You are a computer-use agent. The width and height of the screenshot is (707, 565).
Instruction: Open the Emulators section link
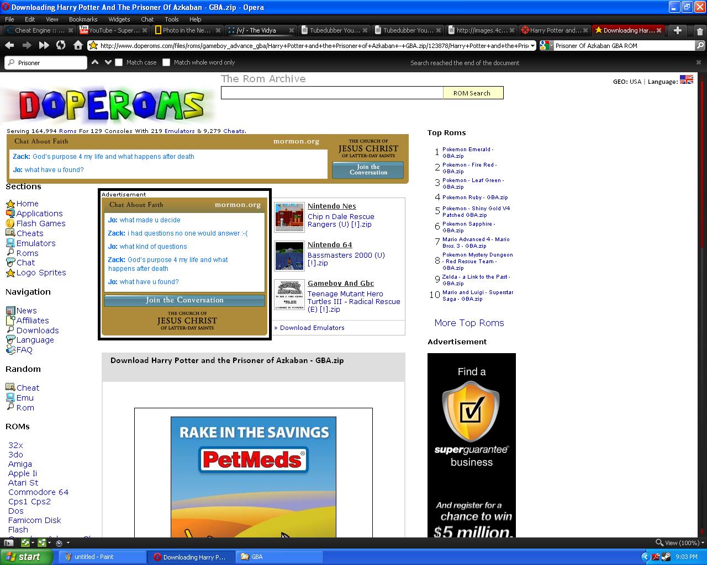pyautogui.click(x=36, y=243)
